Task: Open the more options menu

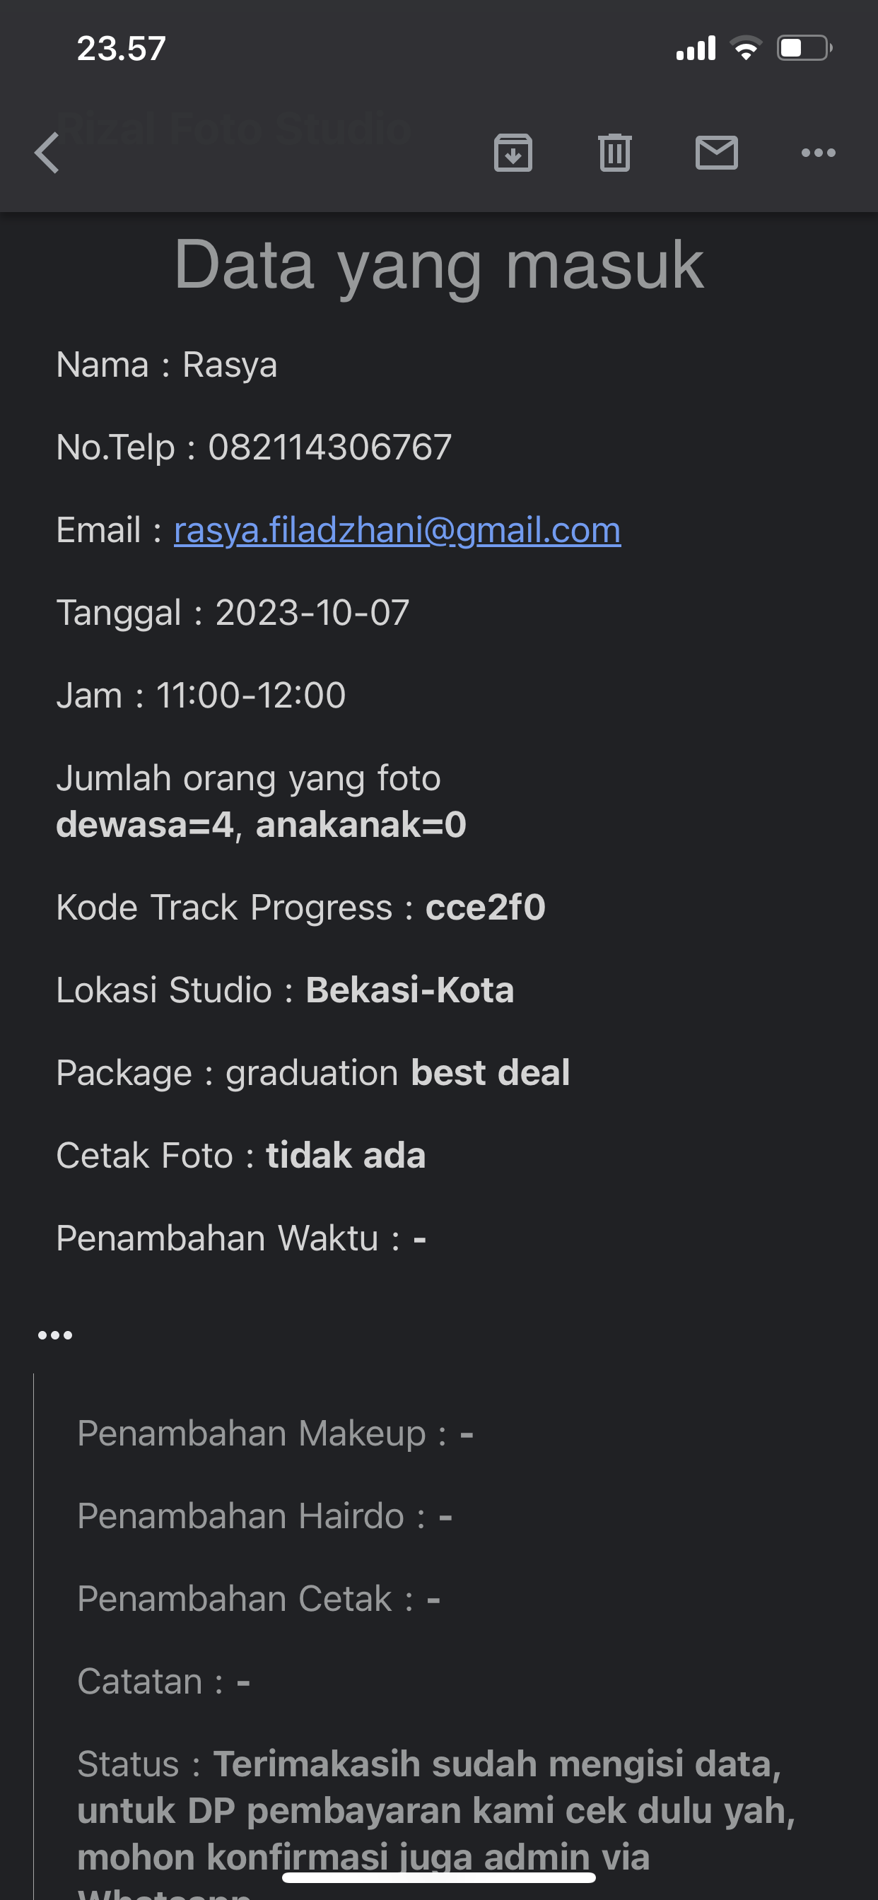Action: [818, 153]
